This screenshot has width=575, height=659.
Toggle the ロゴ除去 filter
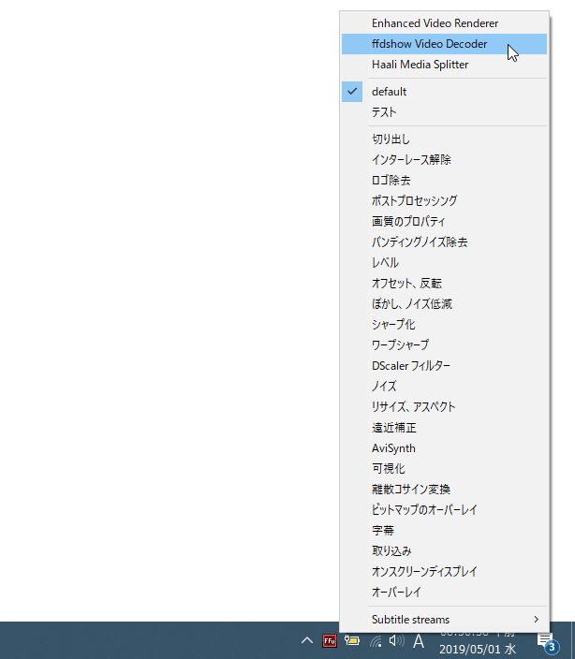point(444,181)
